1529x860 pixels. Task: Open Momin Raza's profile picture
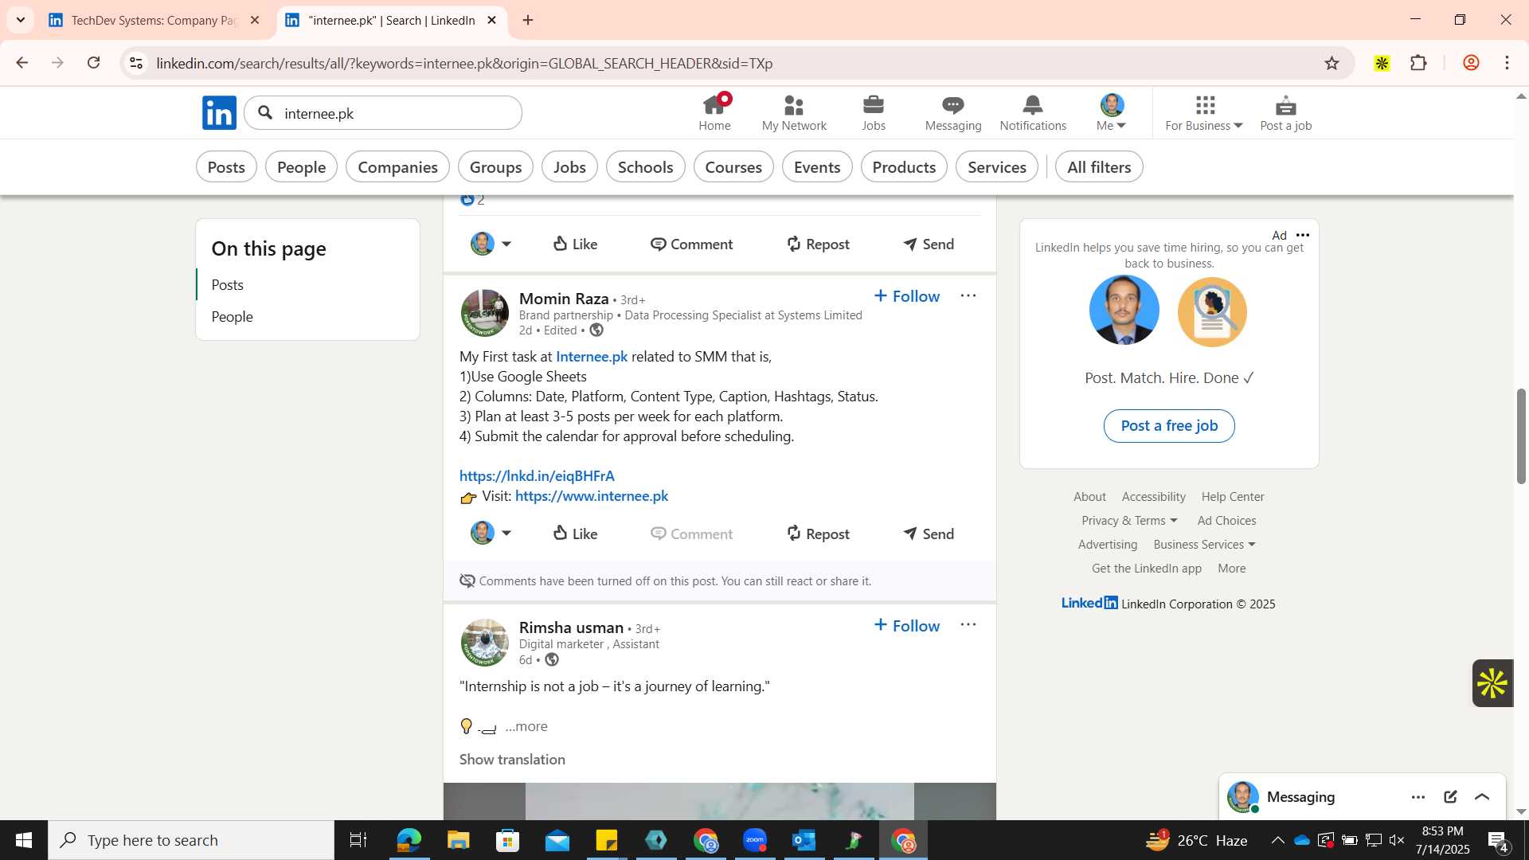484,313
